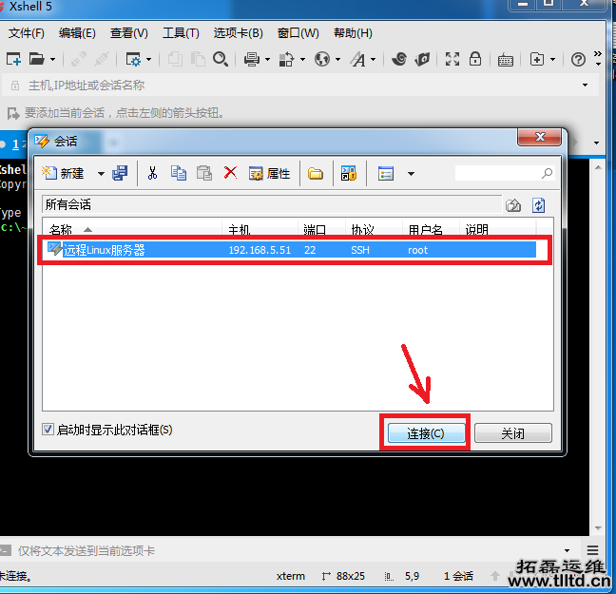
Task: Toggle 启动时显示此对话框 checkbox
Action: click(48, 430)
